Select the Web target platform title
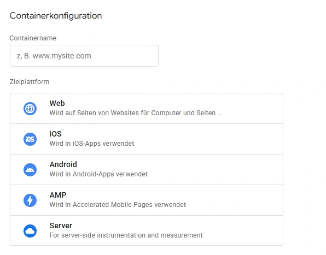The image size is (326, 255). click(x=57, y=103)
